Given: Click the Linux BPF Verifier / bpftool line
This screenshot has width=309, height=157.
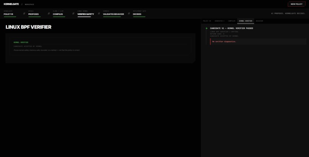Looking at the screenshot, I should click(x=224, y=32).
